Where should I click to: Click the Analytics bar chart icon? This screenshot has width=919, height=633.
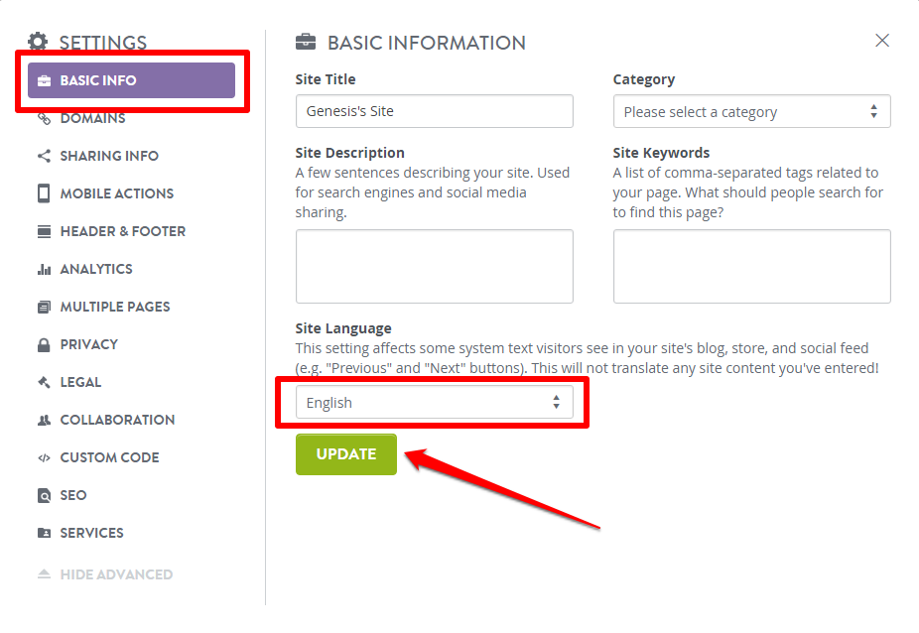44,269
